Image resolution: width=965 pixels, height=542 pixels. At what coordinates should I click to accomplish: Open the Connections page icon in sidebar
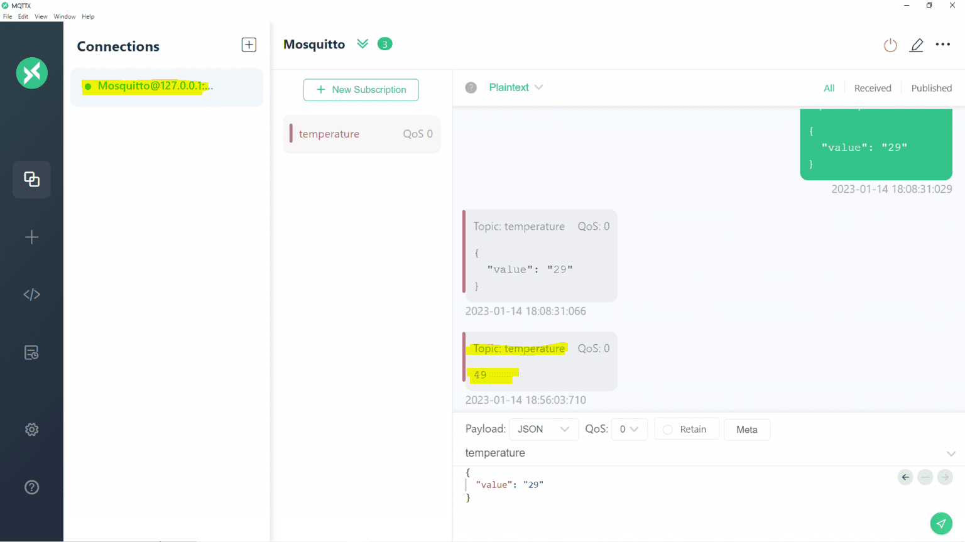(31, 180)
